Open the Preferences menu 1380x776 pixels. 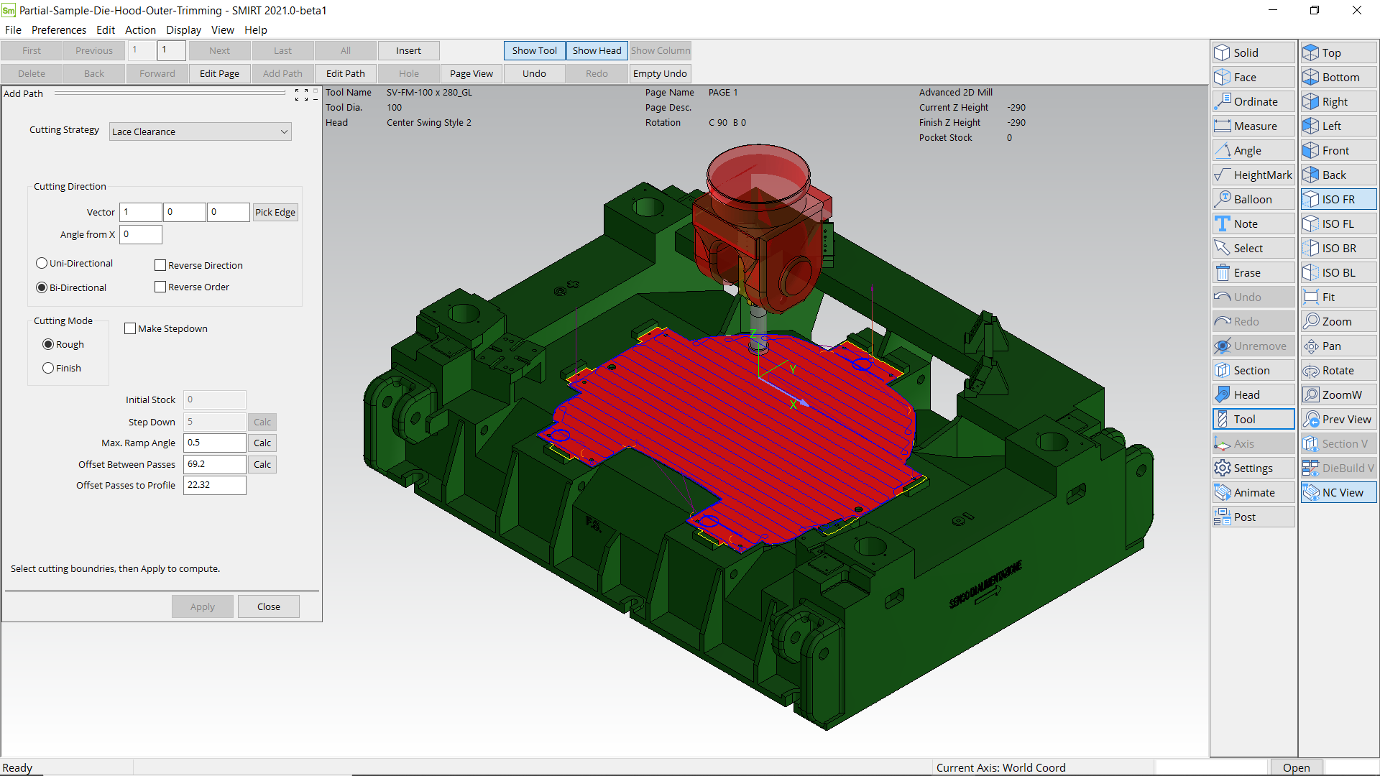click(59, 30)
